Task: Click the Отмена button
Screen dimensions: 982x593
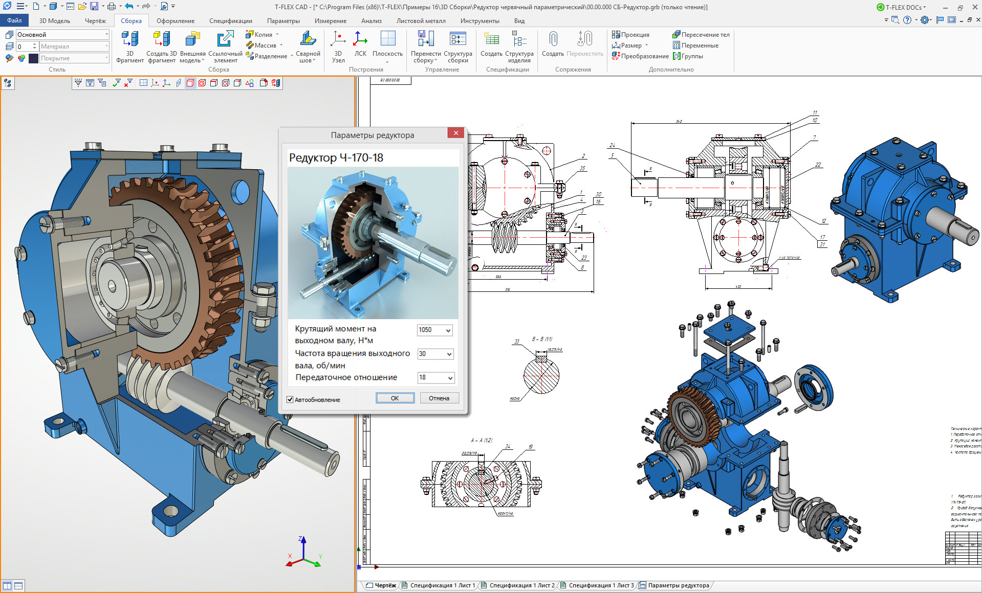Action: click(x=439, y=398)
